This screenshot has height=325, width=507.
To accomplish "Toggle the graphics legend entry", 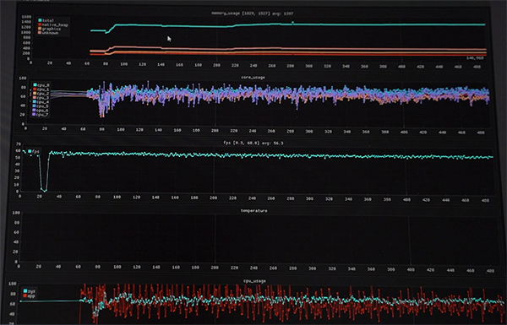I will (x=49, y=29).
